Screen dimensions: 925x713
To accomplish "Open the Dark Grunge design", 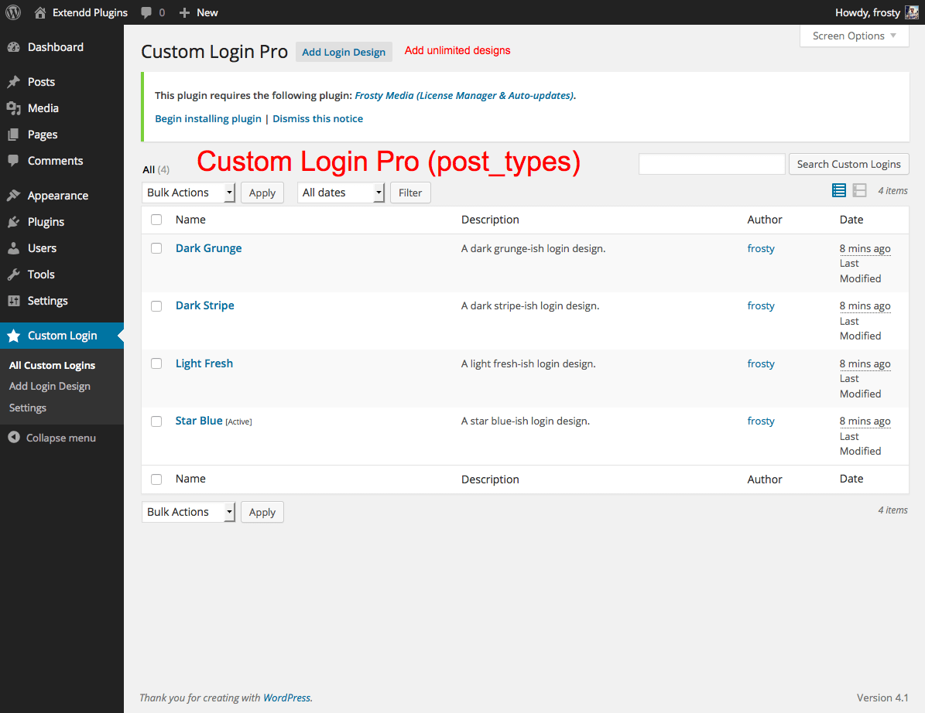I will click(x=209, y=248).
